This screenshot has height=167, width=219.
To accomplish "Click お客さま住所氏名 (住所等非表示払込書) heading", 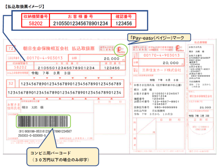I will 158,85.
